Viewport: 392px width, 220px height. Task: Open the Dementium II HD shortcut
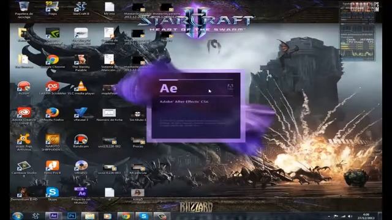[24, 194]
